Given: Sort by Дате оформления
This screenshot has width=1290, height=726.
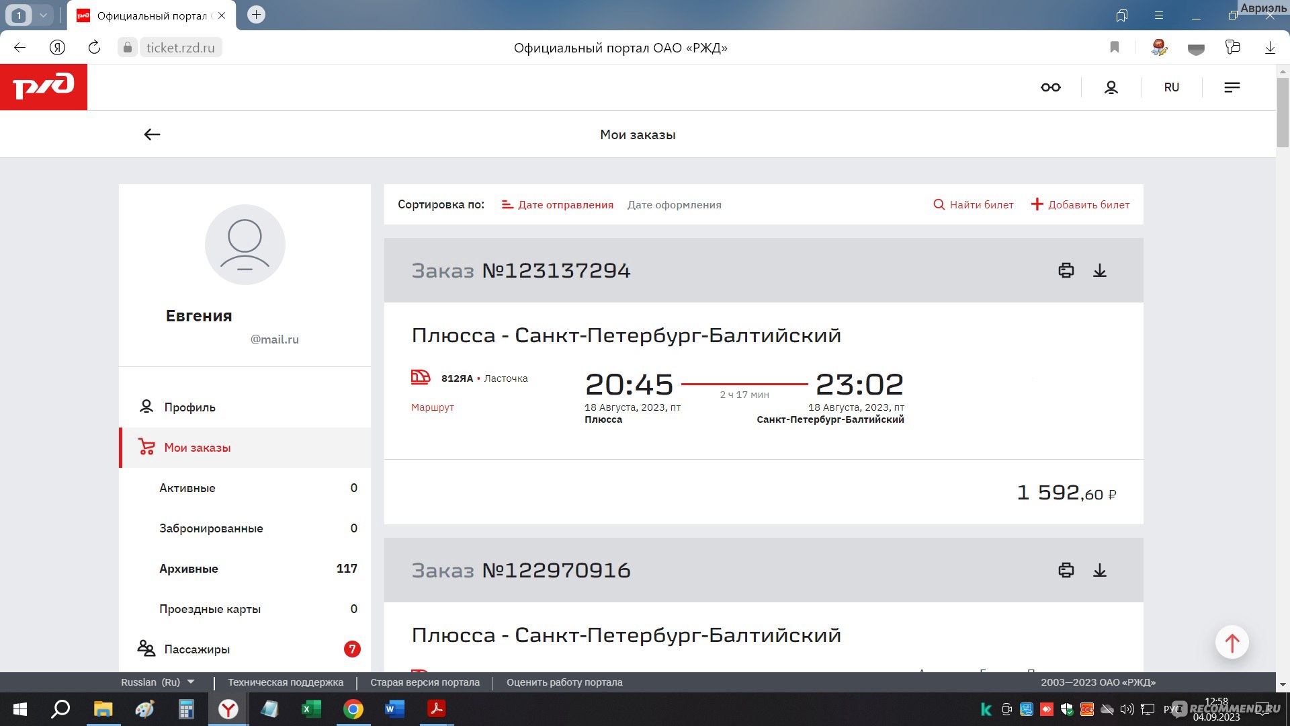Looking at the screenshot, I should coord(675,205).
